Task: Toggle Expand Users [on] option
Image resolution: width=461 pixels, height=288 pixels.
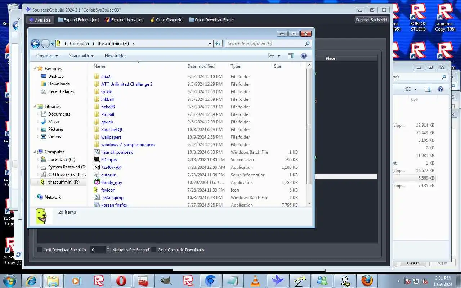Action: pos(124,20)
